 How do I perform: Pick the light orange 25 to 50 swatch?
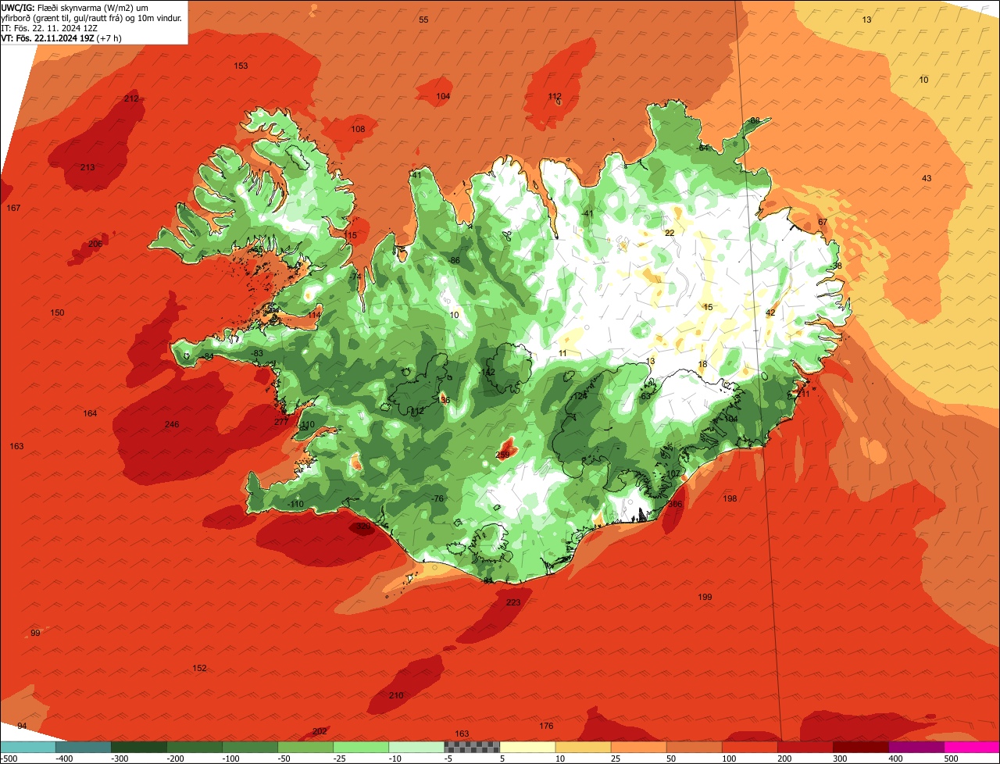638,747
